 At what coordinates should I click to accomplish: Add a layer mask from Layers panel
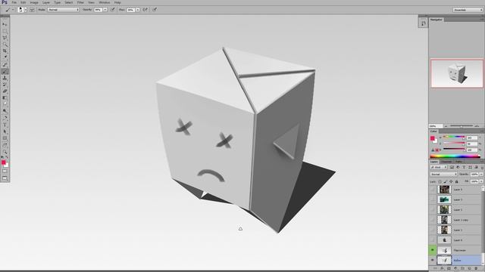coord(449,268)
